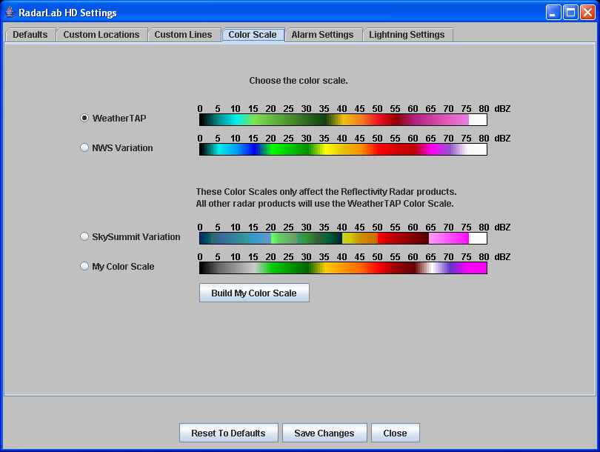
Task: Click the Java icon in title bar
Action: click(10, 13)
